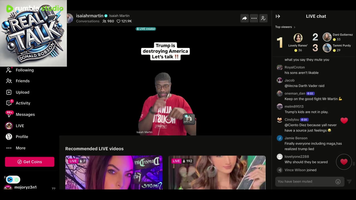
Task: Click the small guest bubble on the stream
Action: (x=189, y=119)
